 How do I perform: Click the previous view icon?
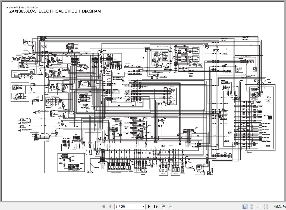[x=163, y=206]
